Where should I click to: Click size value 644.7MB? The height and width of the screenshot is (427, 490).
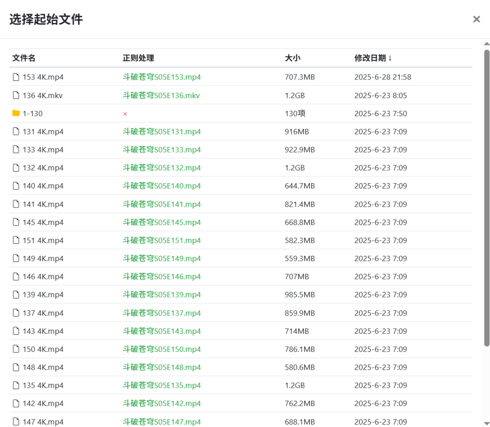pyautogui.click(x=300, y=186)
